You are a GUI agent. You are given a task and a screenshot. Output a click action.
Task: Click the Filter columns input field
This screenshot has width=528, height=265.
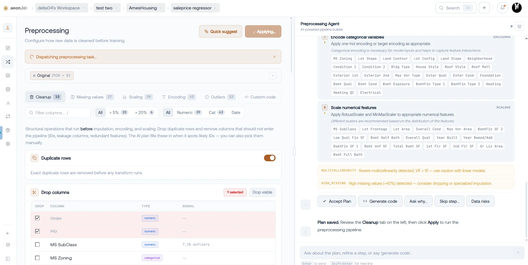click(x=58, y=113)
